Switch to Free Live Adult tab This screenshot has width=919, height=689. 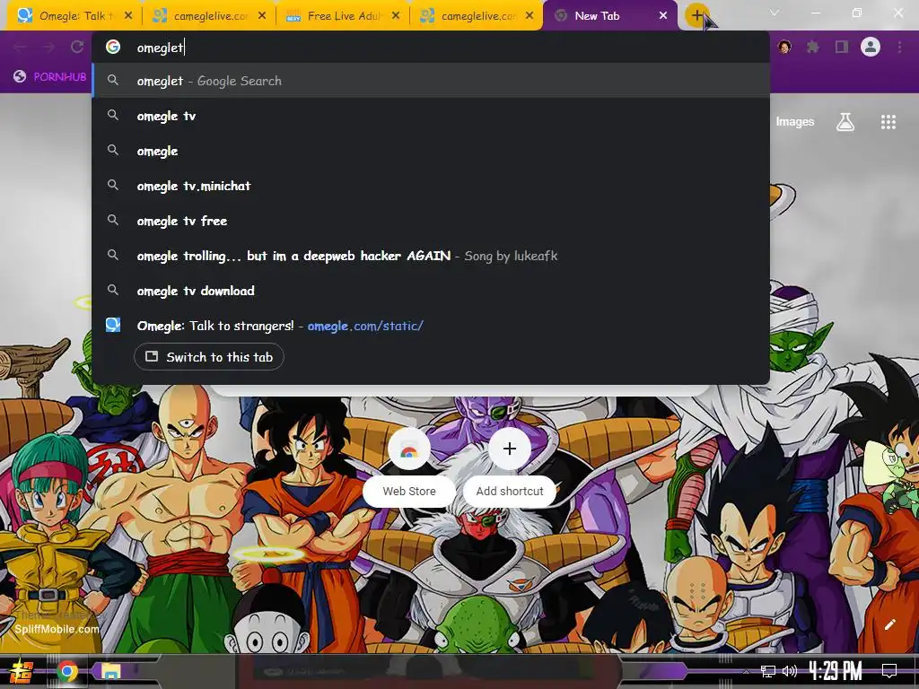(x=342, y=16)
